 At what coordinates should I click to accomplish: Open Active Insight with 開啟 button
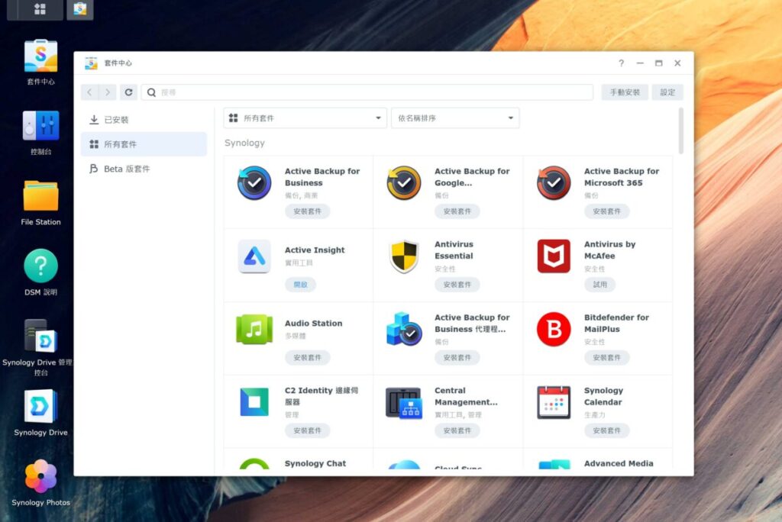(300, 285)
